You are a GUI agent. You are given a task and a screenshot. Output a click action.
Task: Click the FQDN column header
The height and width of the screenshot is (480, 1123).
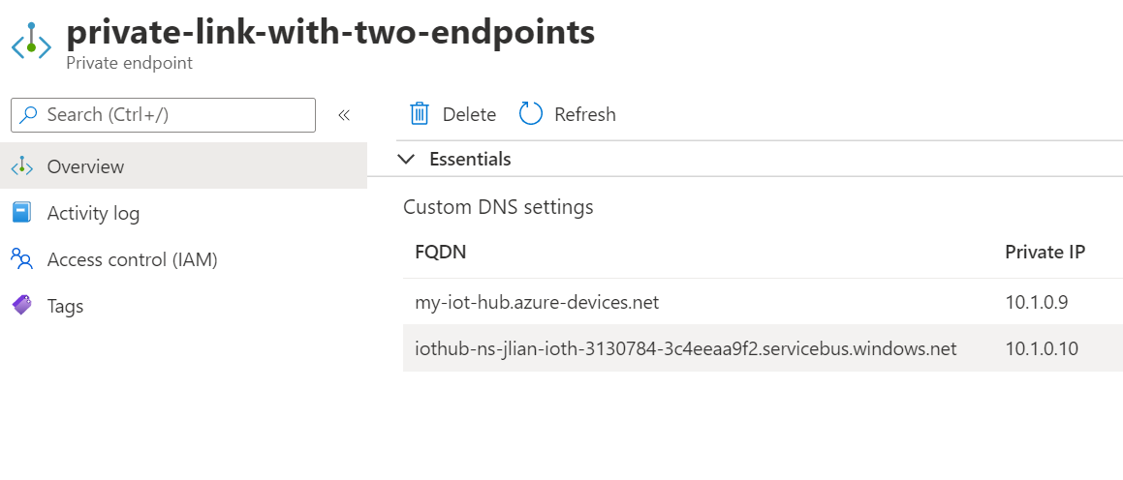click(440, 252)
